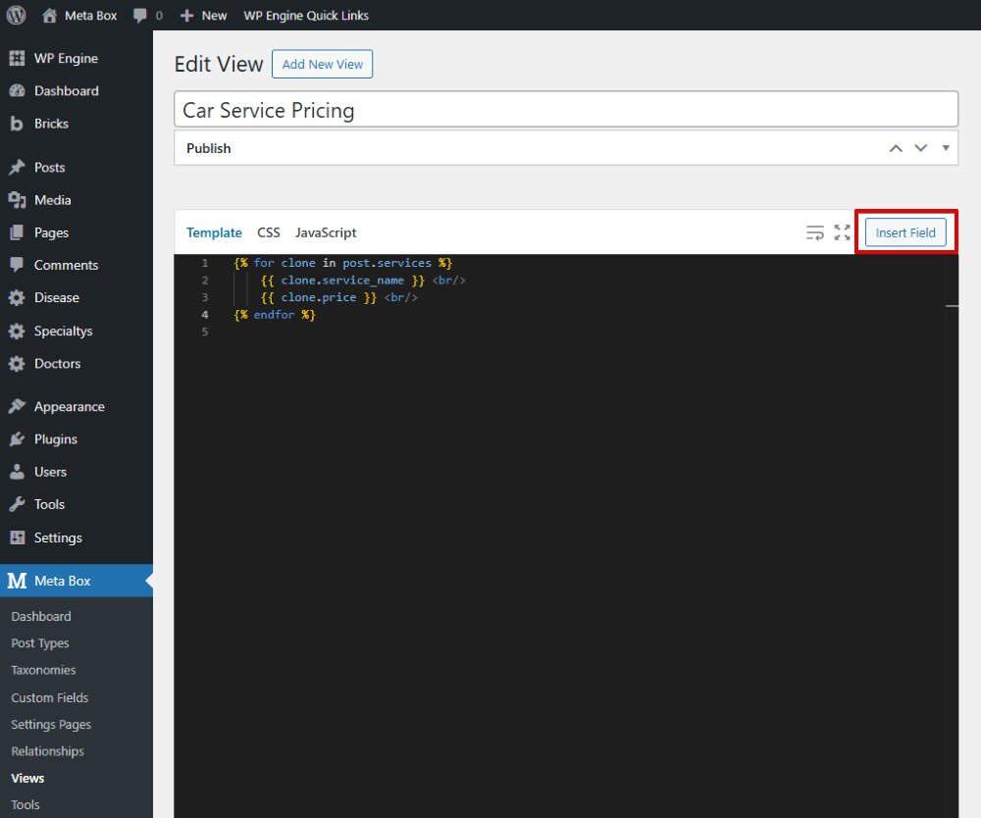Switch to the JavaScript tab

tap(326, 232)
